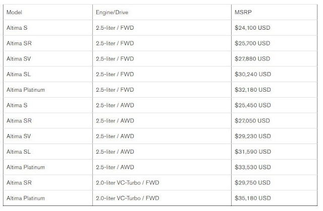Click the Altima Platinum 2.5-liter / AWD engine cell
The image size is (323, 211).
162,167
